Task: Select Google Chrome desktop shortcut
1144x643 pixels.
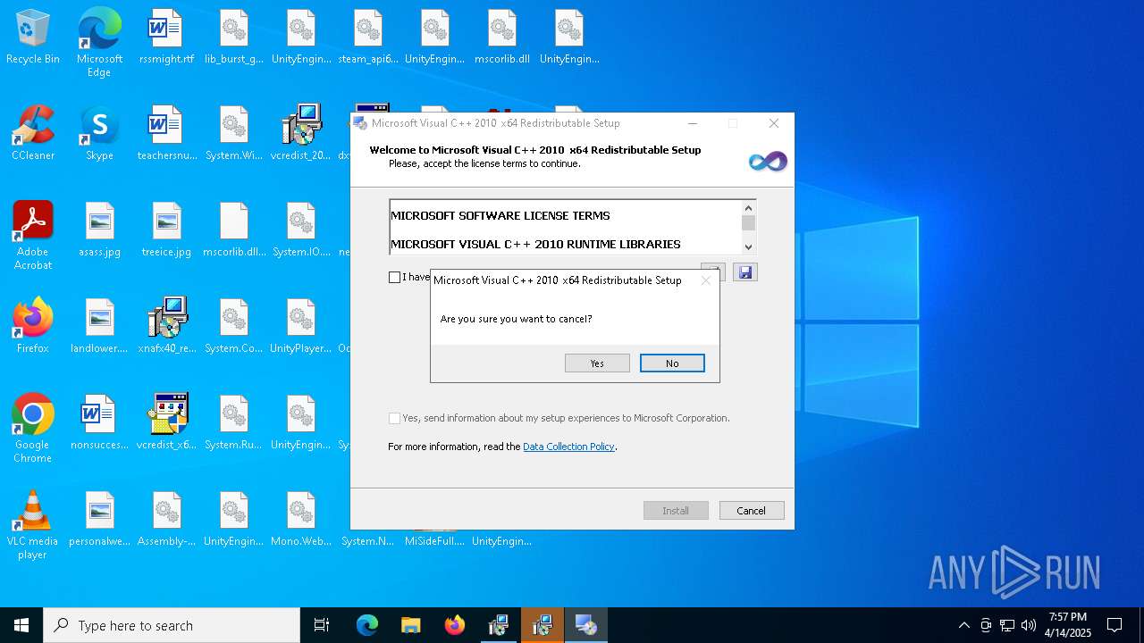Action: click(x=33, y=429)
